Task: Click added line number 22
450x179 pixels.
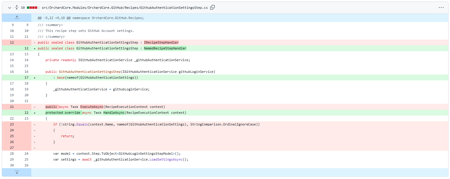Action: click(26, 113)
